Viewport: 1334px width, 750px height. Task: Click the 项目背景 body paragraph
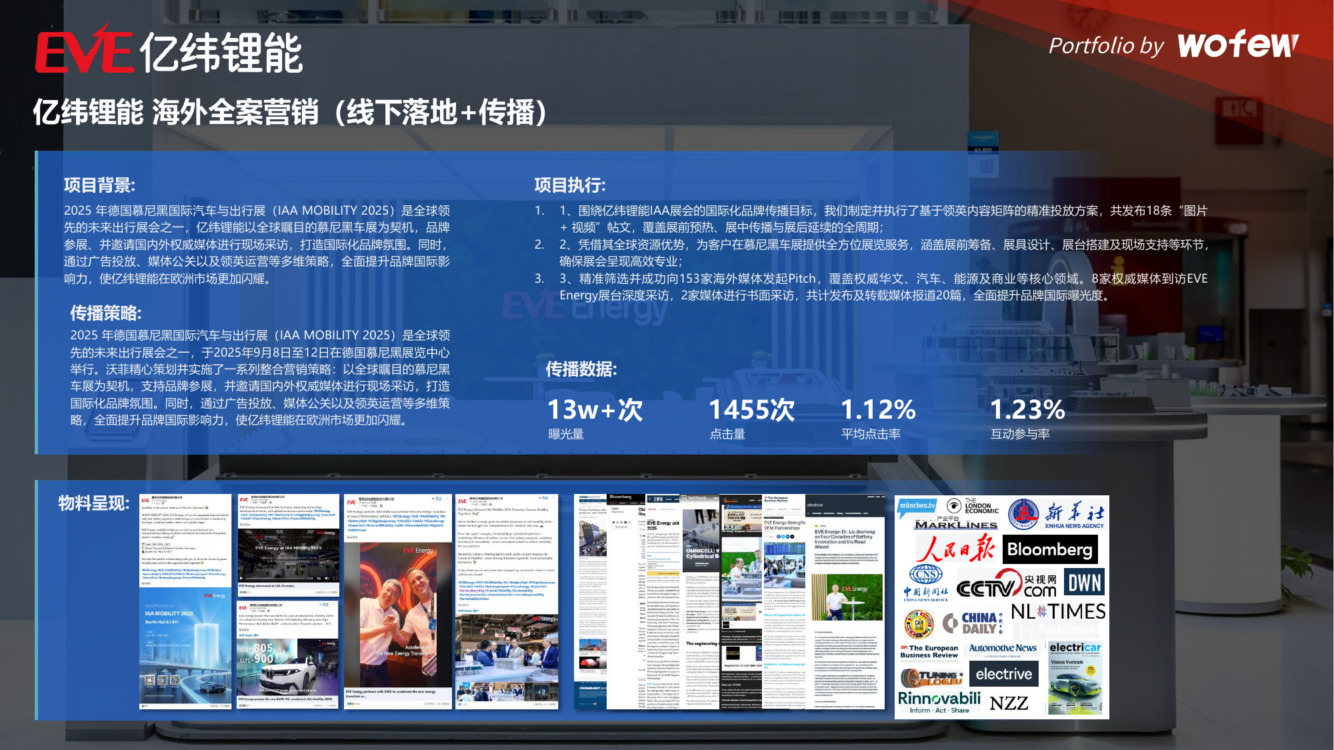pyautogui.click(x=257, y=244)
